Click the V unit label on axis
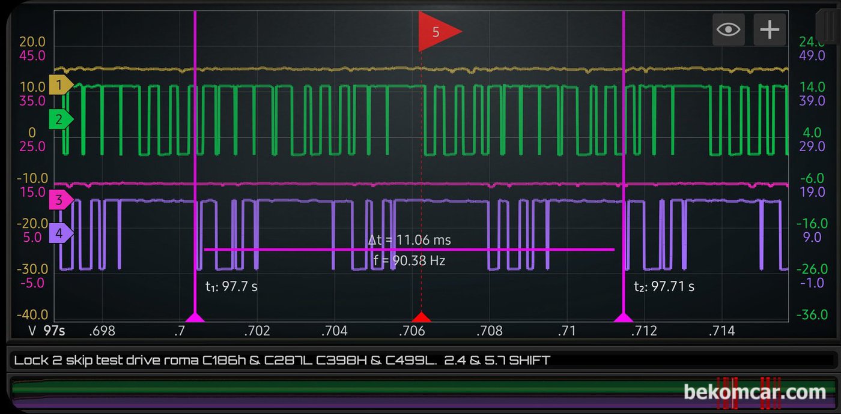This screenshot has width=841, height=414. (33, 331)
